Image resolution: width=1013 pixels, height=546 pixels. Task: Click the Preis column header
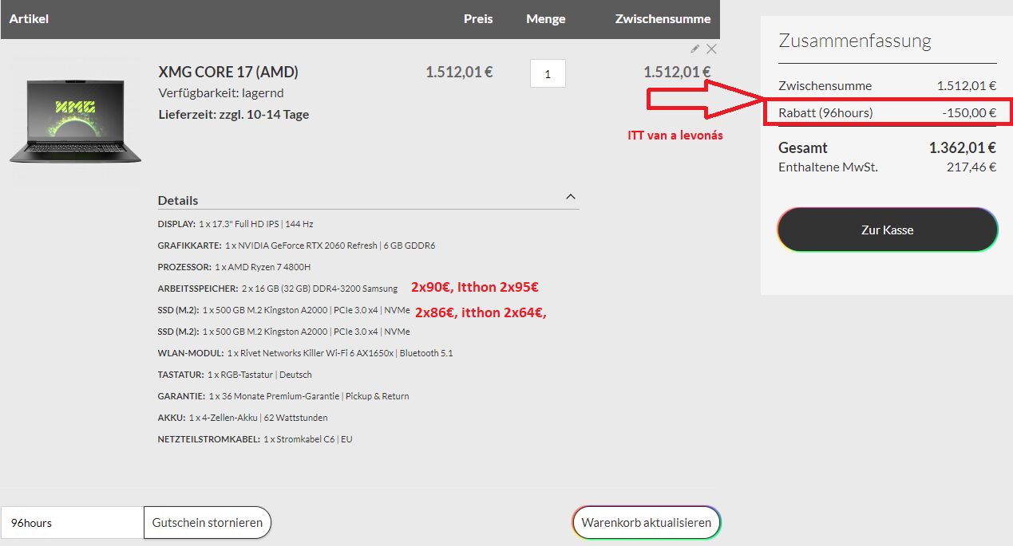(478, 18)
